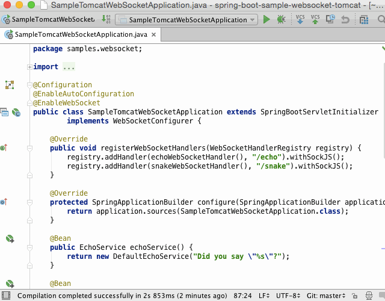Click bottom Spring bean gutter icon at last @Bean

[10, 284]
